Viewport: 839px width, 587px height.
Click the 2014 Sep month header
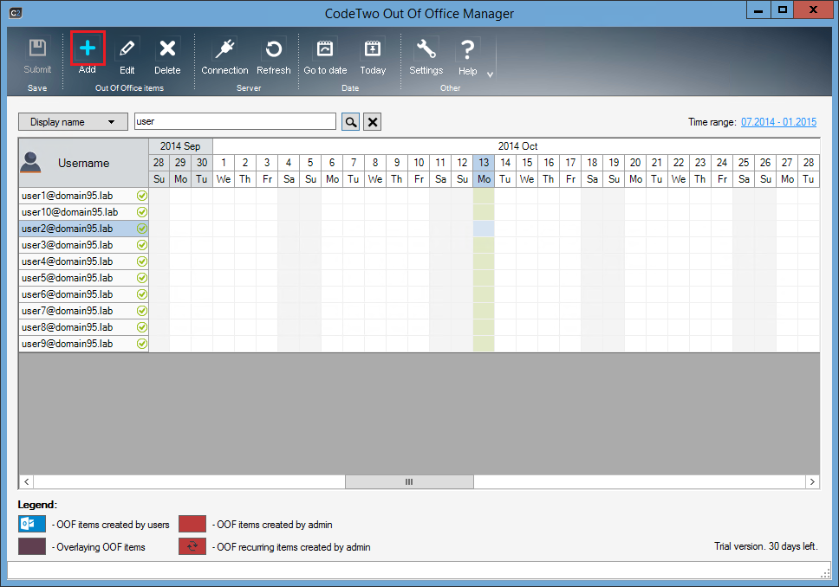tap(180, 146)
